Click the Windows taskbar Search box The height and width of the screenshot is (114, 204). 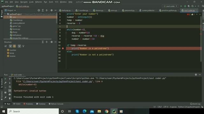[33, 111]
